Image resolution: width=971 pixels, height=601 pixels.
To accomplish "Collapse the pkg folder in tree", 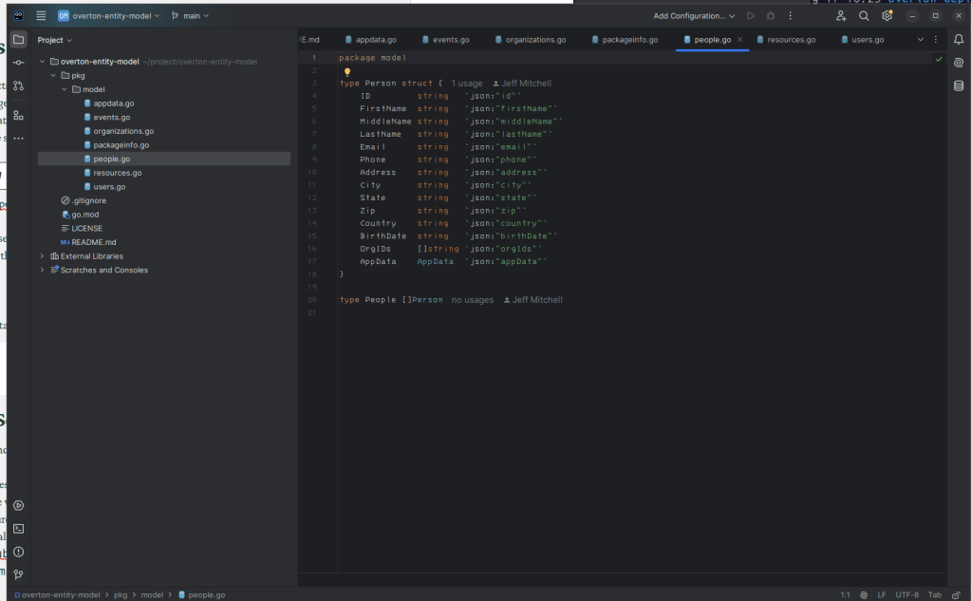I will 53,75.
